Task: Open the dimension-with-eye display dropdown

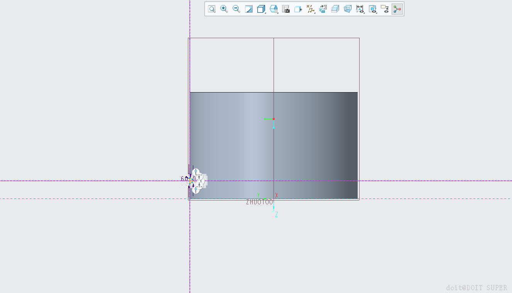Action: [360, 9]
